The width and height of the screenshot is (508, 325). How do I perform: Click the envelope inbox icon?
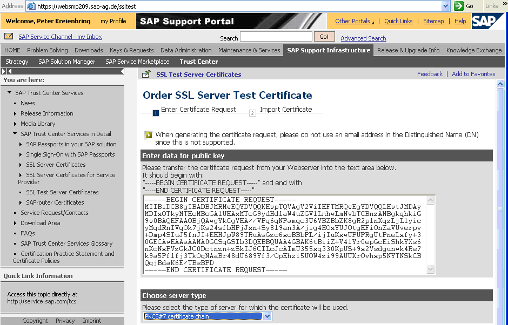click(9, 36)
